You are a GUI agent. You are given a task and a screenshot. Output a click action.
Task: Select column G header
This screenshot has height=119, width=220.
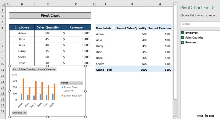pyautogui.click(x=132, y=4)
